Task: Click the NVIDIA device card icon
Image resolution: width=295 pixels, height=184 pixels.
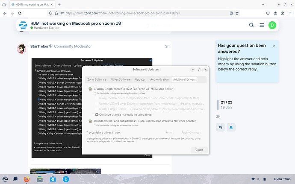Action: [x=90, y=89]
